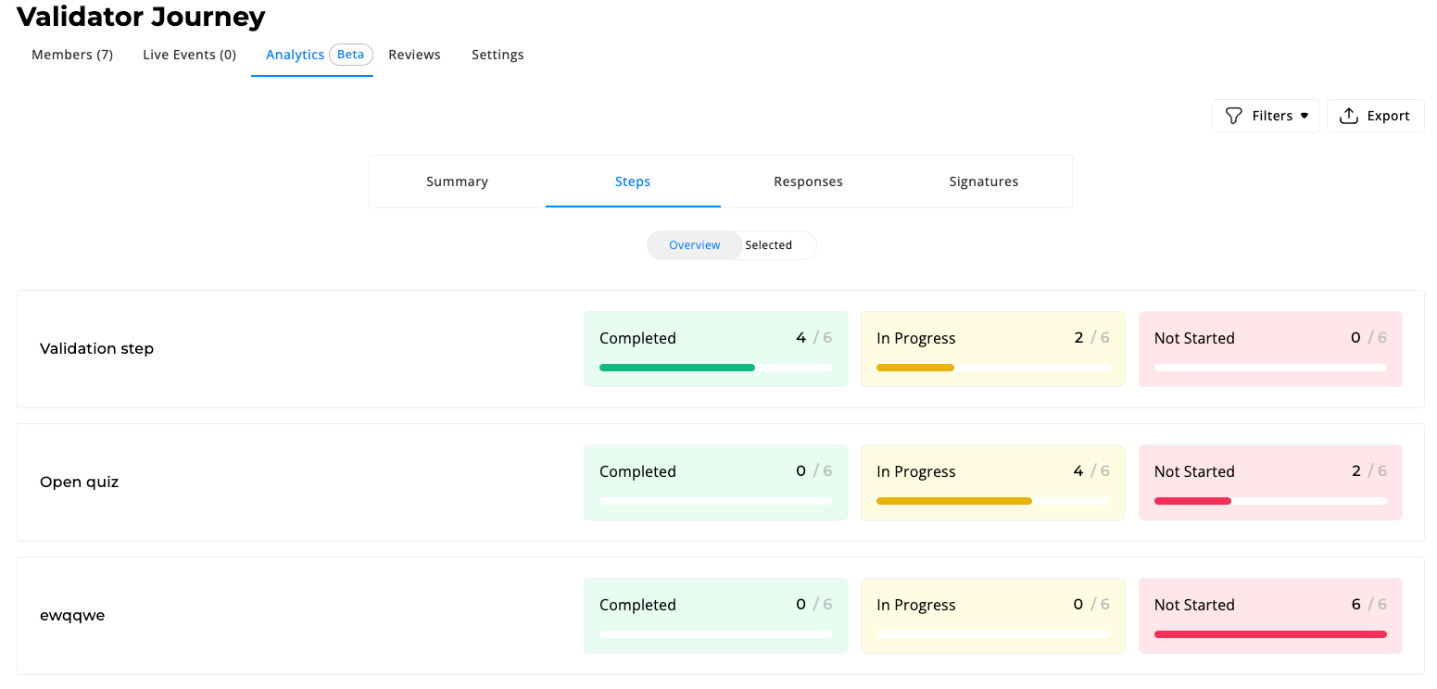
Task: Click the Open quiz In Progress label
Action: pyautogui.click(x=916, y=471)
